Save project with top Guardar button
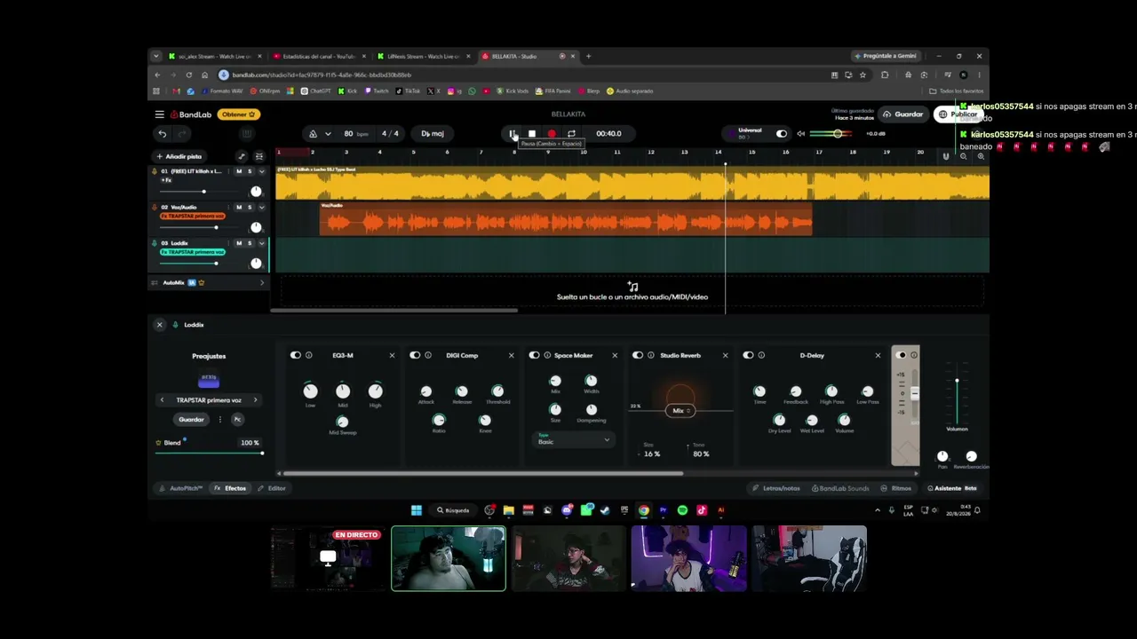This screenshot has width=1137, height=639. pyautogui.click(x=903, y=114)
